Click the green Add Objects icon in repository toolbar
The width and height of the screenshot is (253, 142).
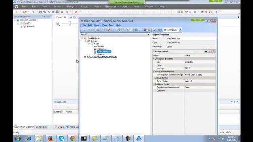pos(119,30)
